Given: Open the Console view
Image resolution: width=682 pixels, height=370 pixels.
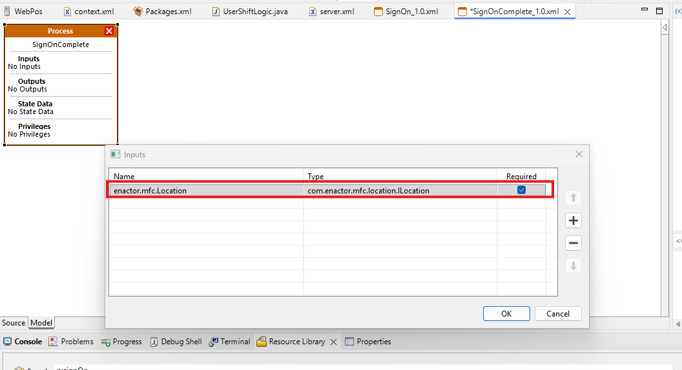Looking at the screenshot, I should pyautogui.click(x=22, y=342).
